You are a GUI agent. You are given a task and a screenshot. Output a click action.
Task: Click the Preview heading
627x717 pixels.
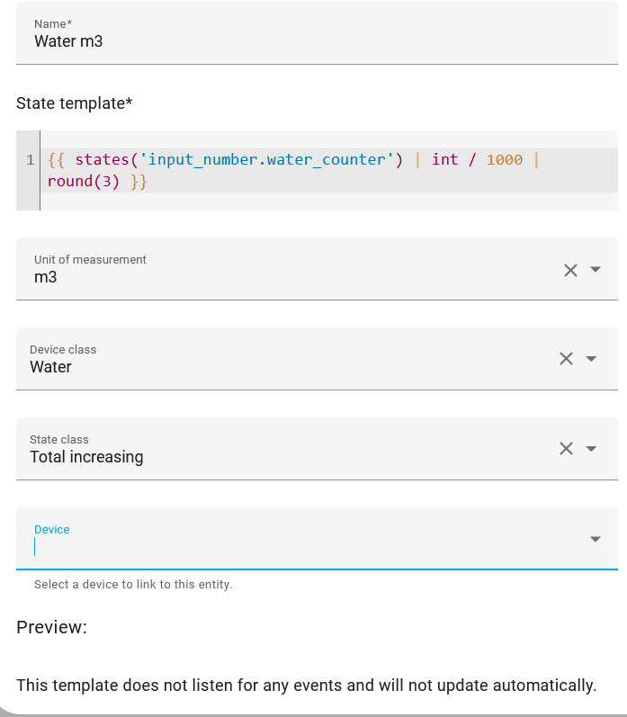pyautogui.click(x=51, y=627)
